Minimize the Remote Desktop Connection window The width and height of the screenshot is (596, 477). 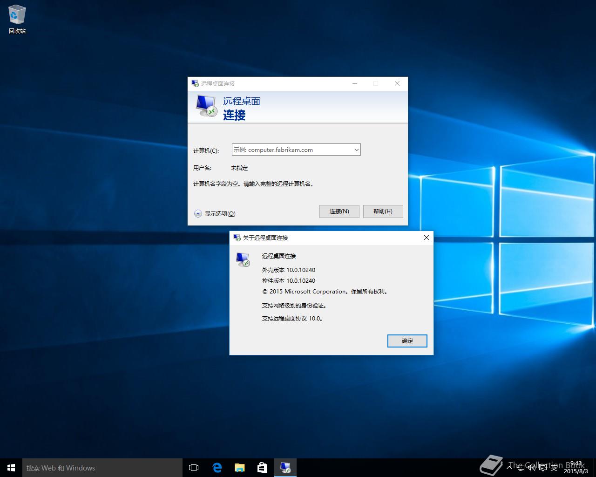click(355, 83)
